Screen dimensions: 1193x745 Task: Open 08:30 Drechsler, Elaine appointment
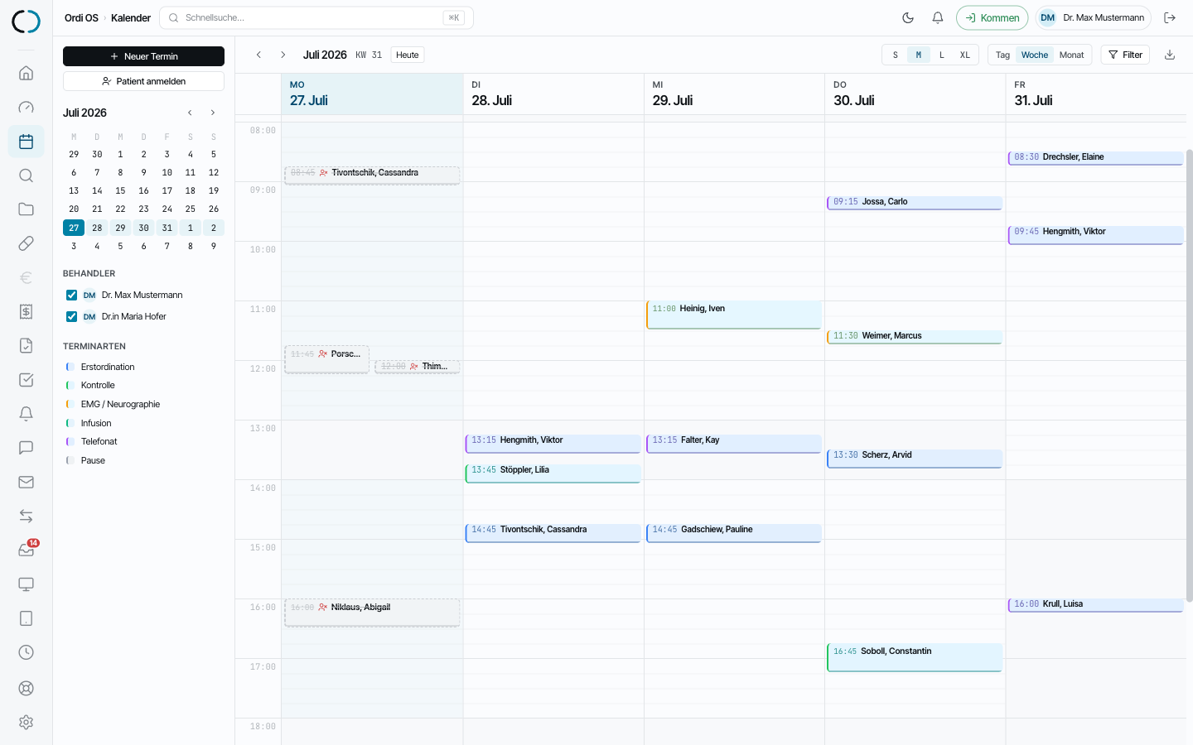click(1095, 157)
